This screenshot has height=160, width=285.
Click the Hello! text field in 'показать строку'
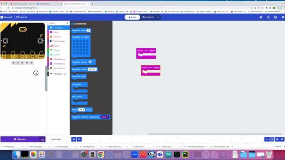tap(92, 69)
